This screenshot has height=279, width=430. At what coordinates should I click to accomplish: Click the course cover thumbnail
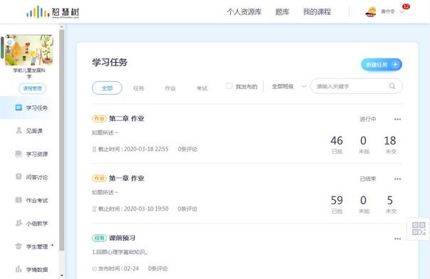[x=28, y=50]
